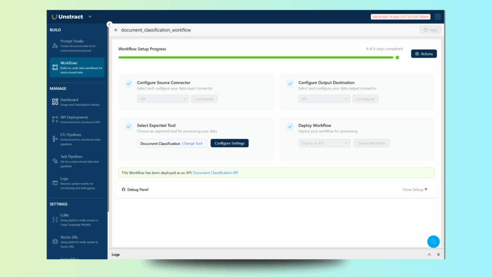The image size is (492, 277).
Task: Open the Document Classification API link
Action: (215, 173)
